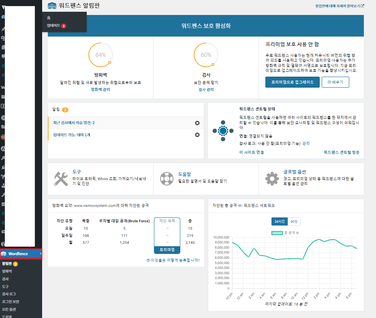Open 검사 in the Wordfence submenu
The image size is (376, 318).
pos(5,279)
